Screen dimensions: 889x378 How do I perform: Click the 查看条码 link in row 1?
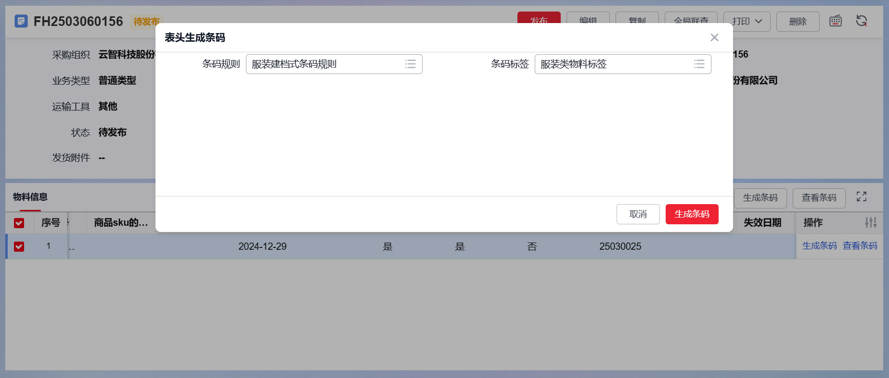(x=860, y=246)
